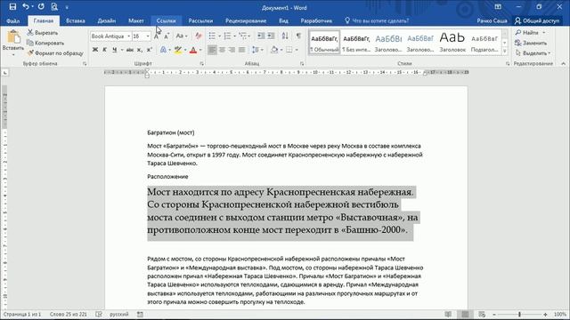Click the русский language indicator
This screenshot has height=320, width=570.
[x=118, y=314]
